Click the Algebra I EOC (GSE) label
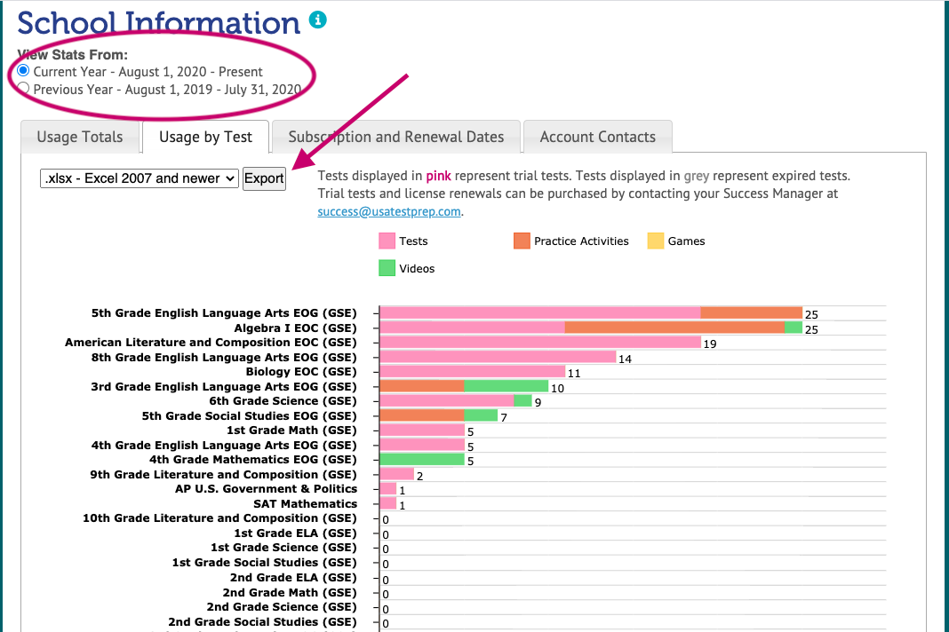 (295, 328)
